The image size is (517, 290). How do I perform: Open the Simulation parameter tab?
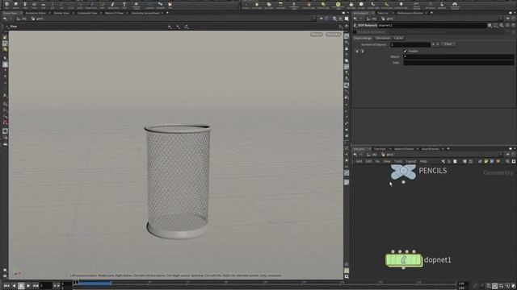pyautogui.click(x=382, y=38)
